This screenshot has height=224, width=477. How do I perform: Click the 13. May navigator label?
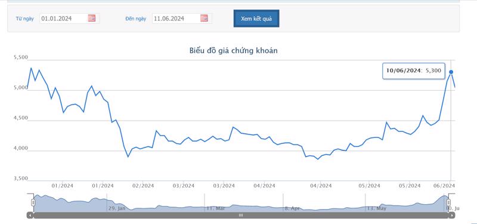pyautogui.click(x=376, y=208)
